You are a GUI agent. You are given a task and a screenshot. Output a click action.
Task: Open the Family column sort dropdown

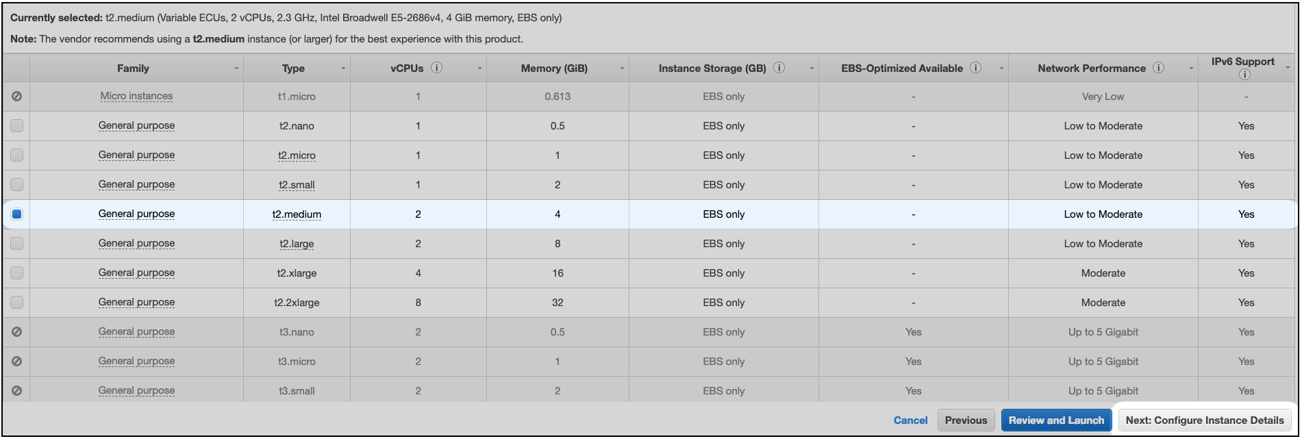coord(236,68)
